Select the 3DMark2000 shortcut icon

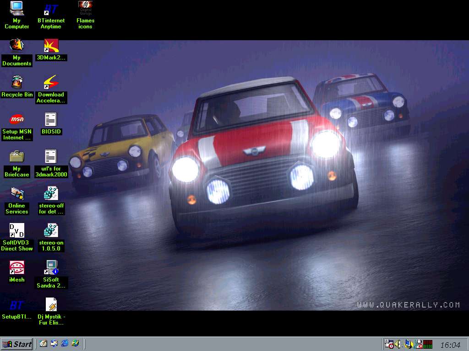coord(51,46)
